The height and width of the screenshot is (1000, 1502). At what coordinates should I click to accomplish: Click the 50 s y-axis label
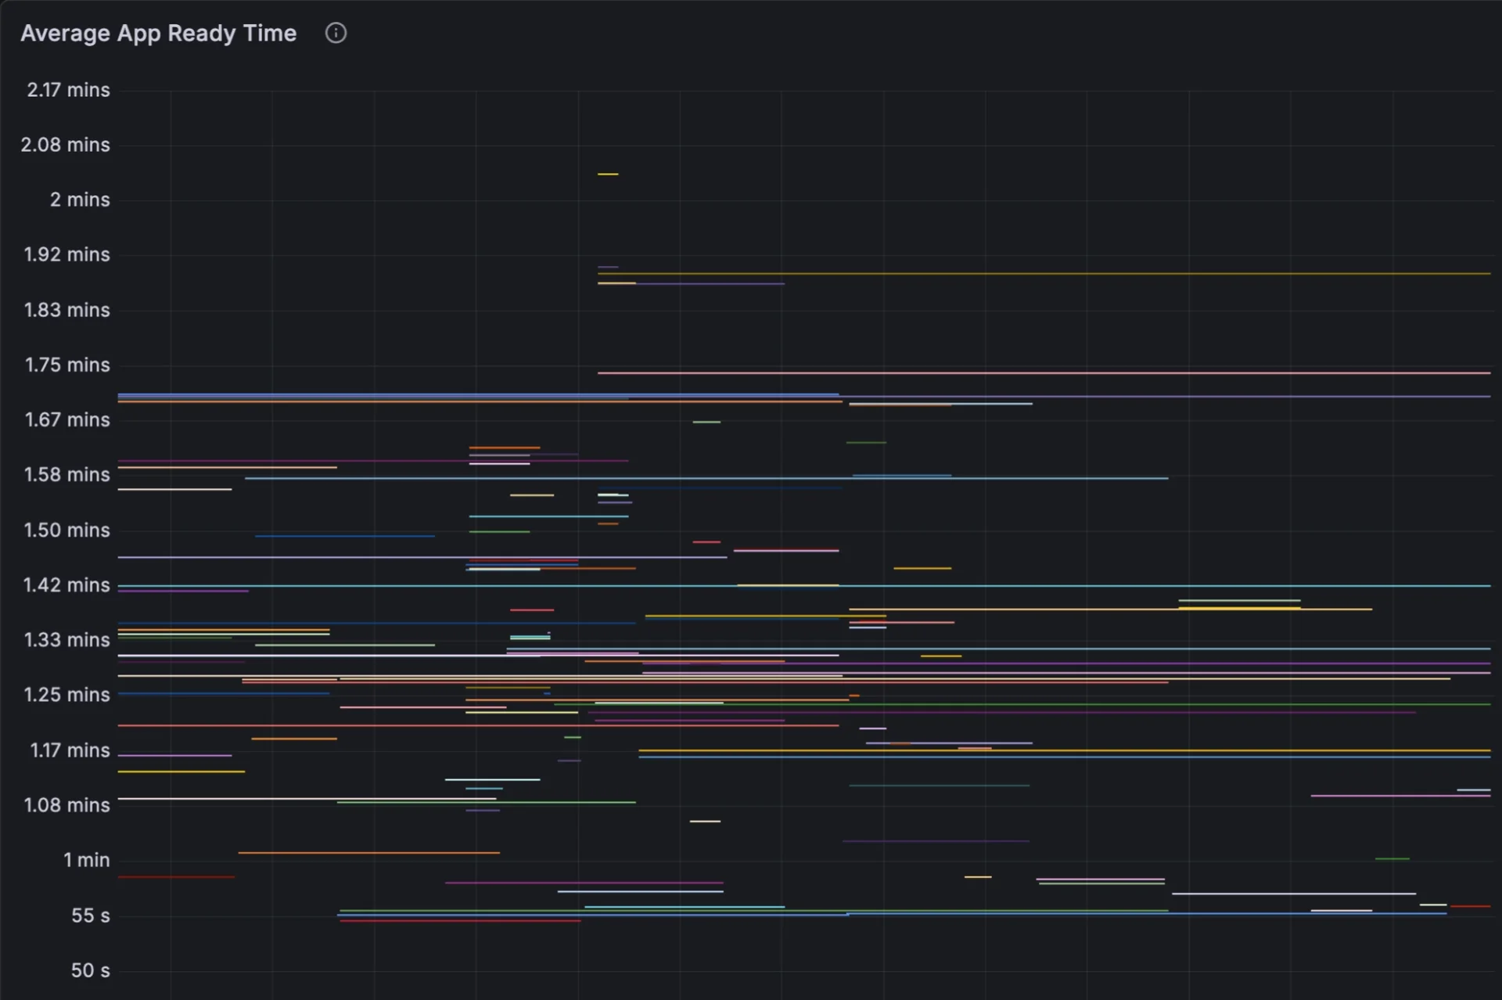click(90, 970)
